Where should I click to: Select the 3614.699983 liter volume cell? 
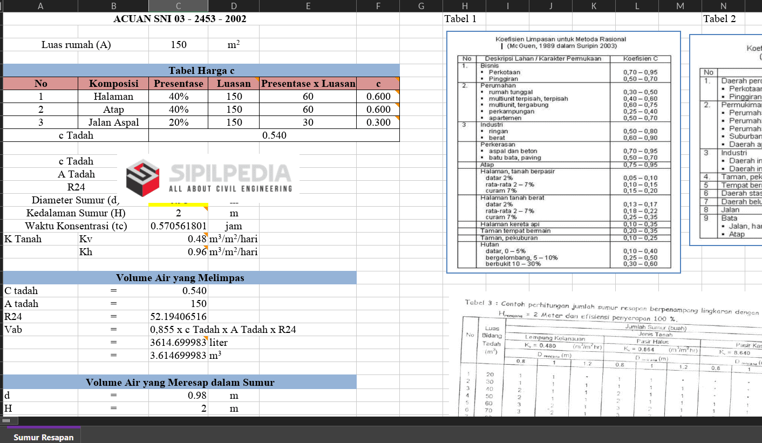tap(178, 343)
